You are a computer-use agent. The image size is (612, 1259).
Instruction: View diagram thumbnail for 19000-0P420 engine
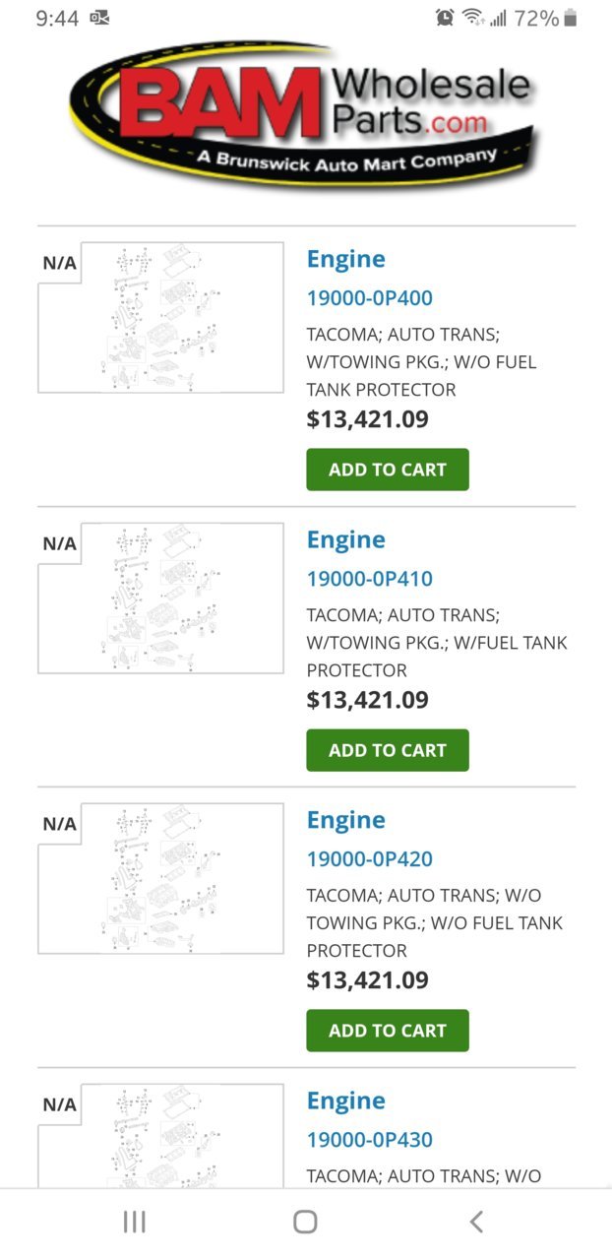click(x=160, y=878)
